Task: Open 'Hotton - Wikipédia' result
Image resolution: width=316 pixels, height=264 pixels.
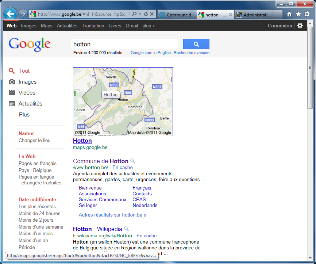Action: (x=97, y=229)
